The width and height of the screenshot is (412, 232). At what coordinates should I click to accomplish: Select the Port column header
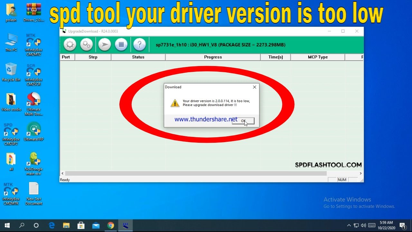pyautogui.click(x=67, y=57)
